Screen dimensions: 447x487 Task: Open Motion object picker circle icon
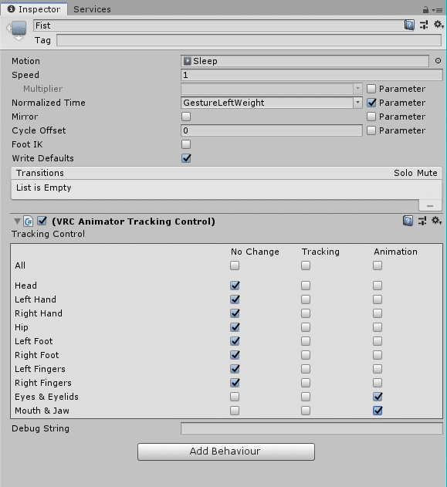pyautogui.click(x=438, y=61)
